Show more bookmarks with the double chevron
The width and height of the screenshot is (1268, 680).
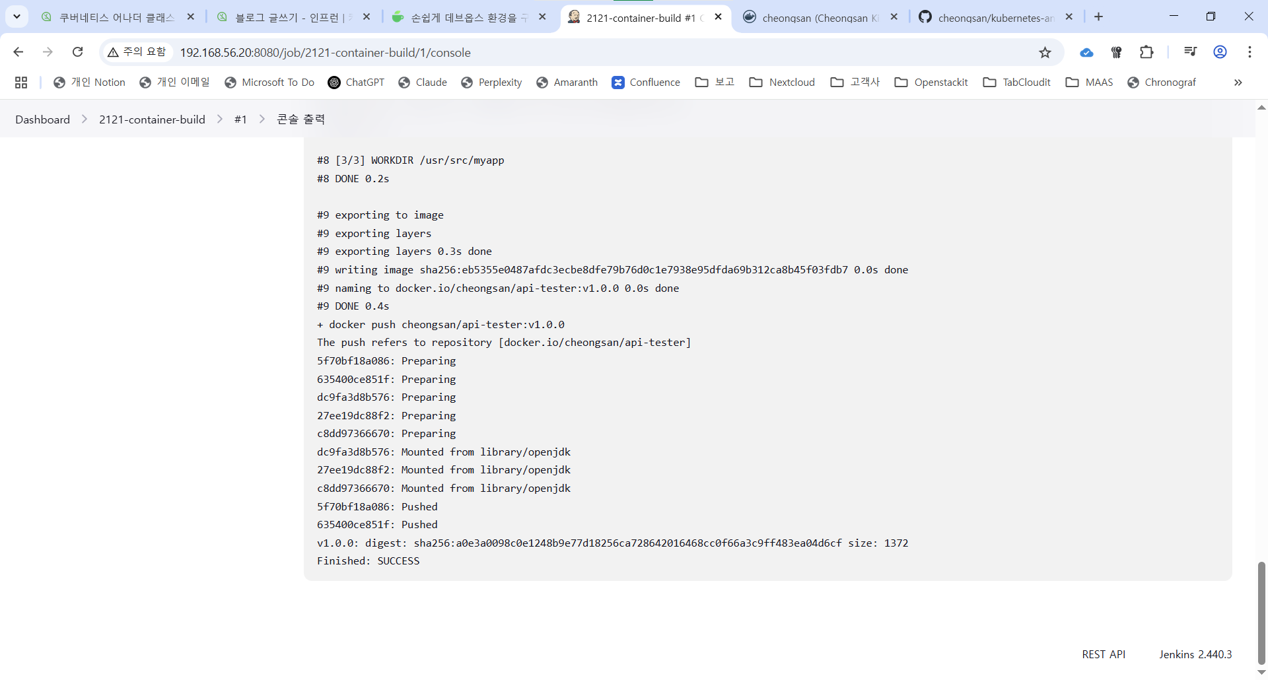pyautogui.click(x=1238, y=83)
